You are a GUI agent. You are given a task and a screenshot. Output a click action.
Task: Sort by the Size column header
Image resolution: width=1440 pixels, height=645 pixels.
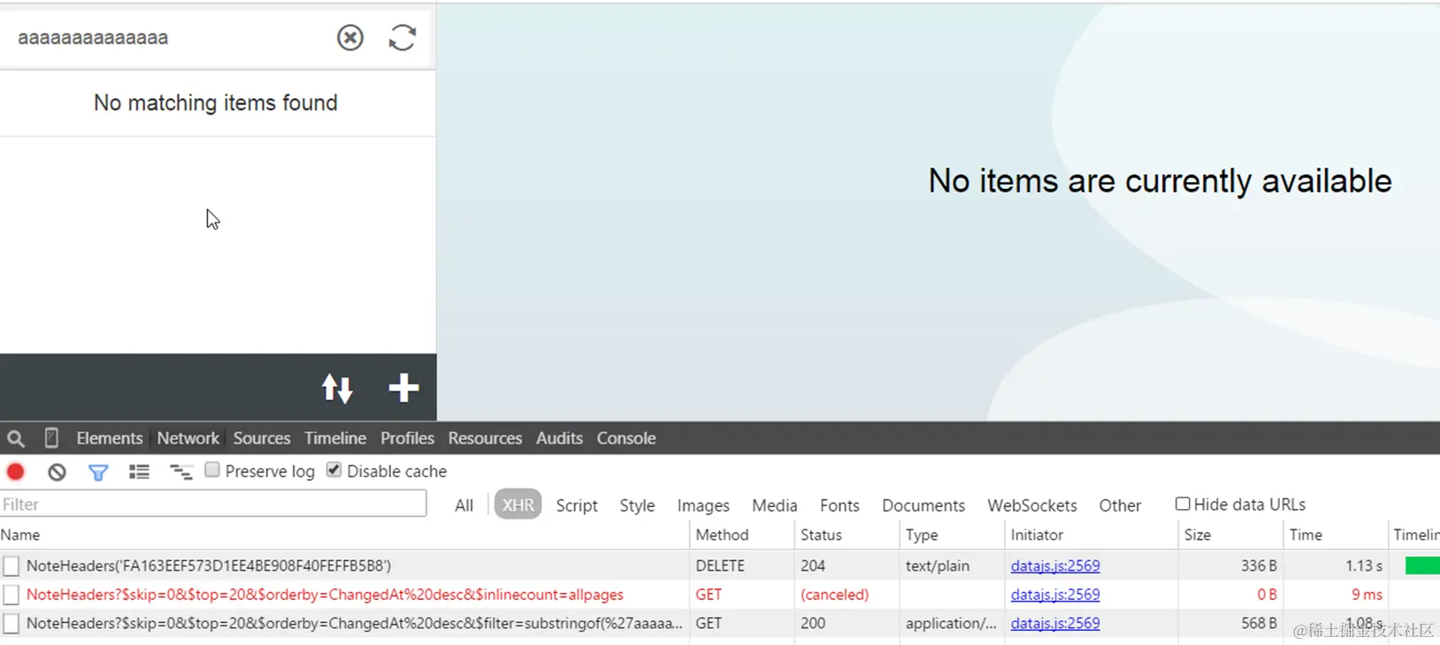click(1230, 535)
